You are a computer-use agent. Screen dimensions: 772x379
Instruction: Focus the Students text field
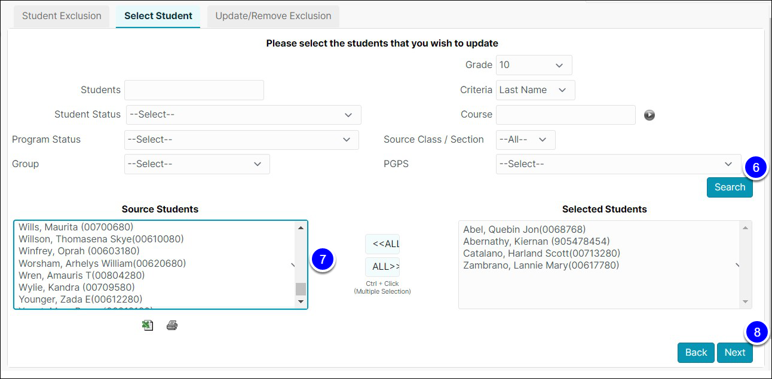tap(194, 90)
